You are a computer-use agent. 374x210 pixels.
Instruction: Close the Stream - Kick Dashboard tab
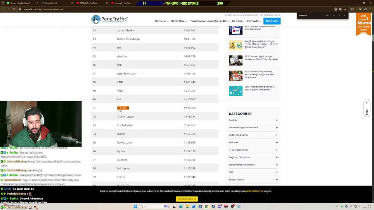pos(37,3)
